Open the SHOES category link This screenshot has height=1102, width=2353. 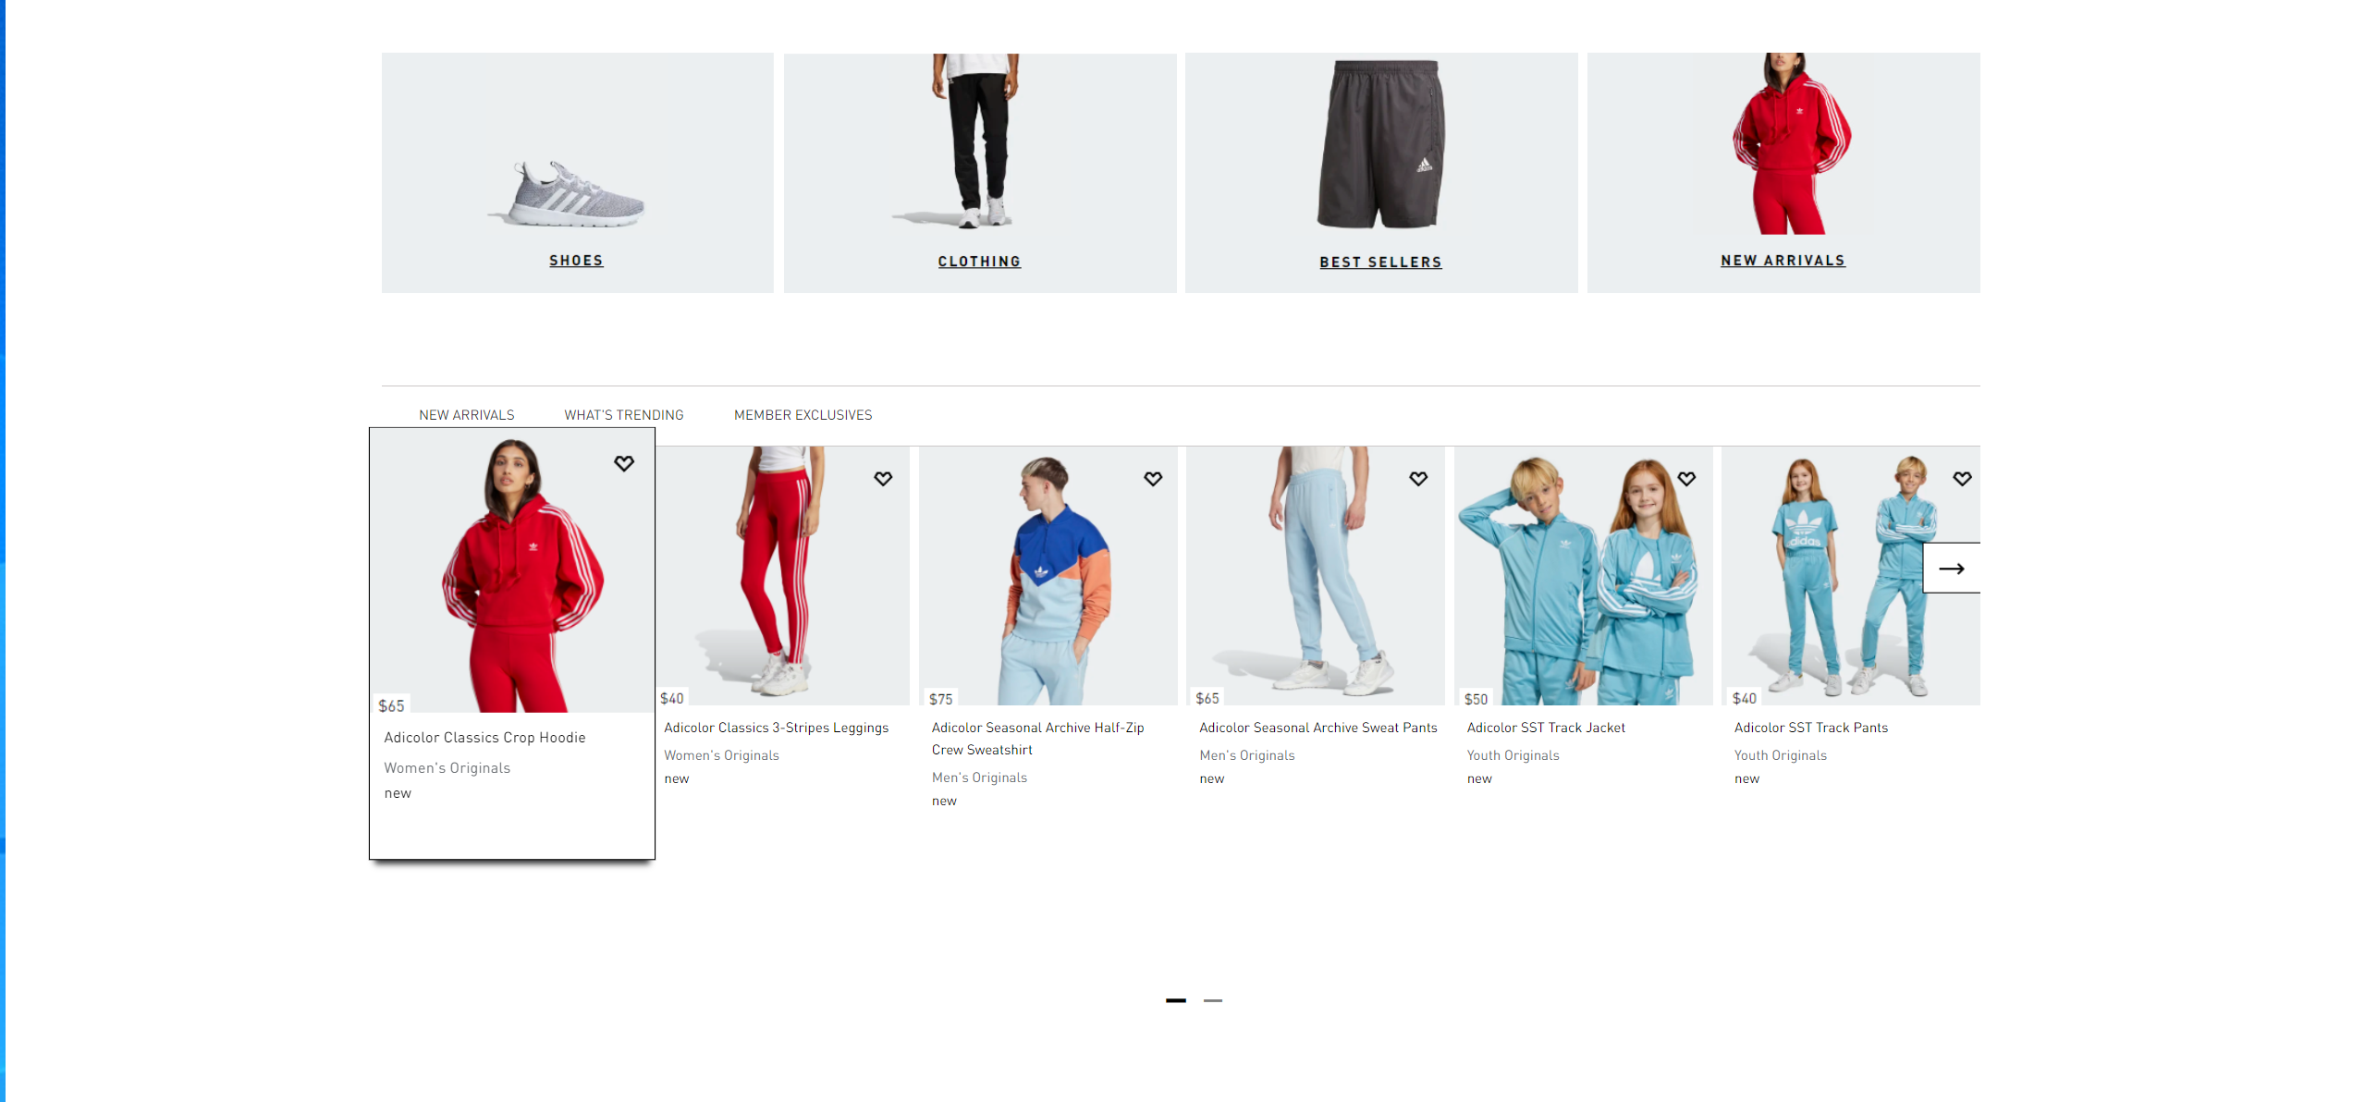point(576,260)
